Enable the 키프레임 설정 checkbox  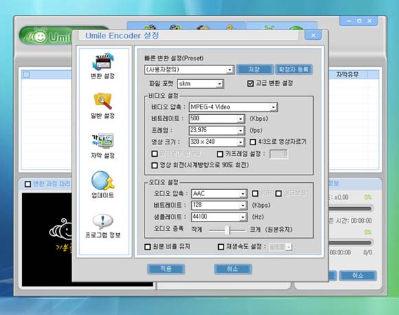pos(220,154)
